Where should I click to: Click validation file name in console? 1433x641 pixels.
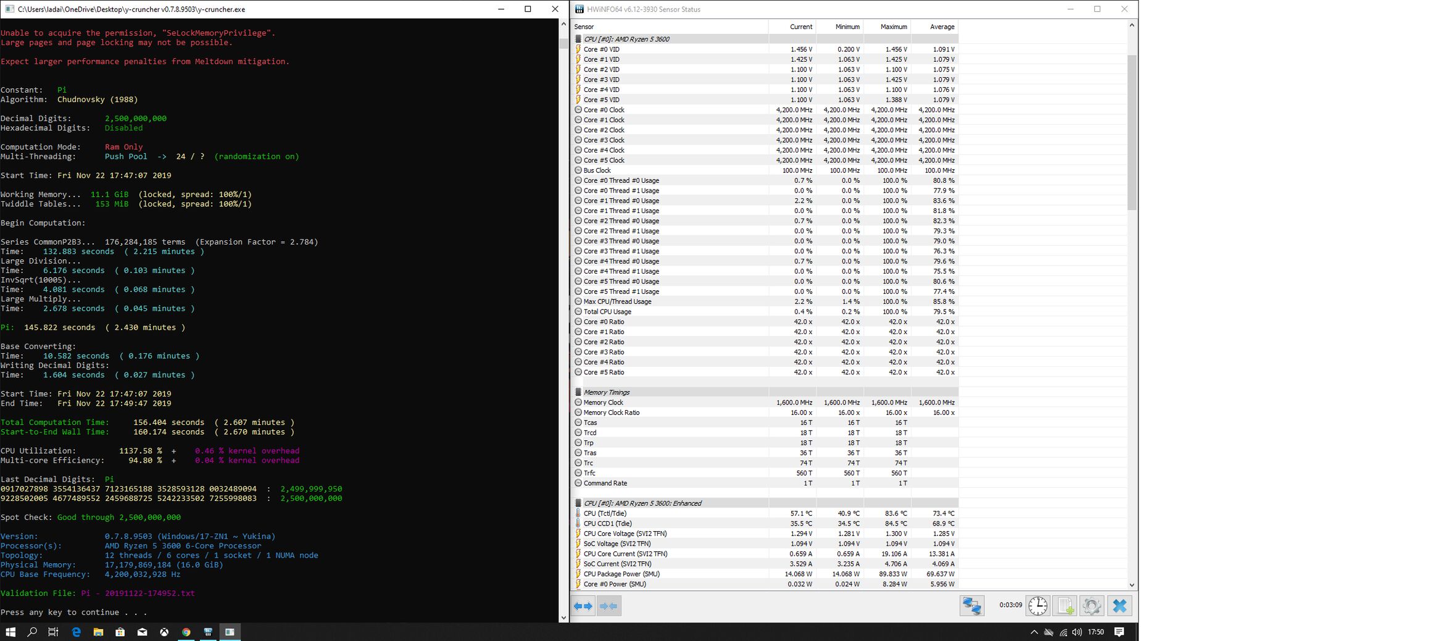point(138,593)
